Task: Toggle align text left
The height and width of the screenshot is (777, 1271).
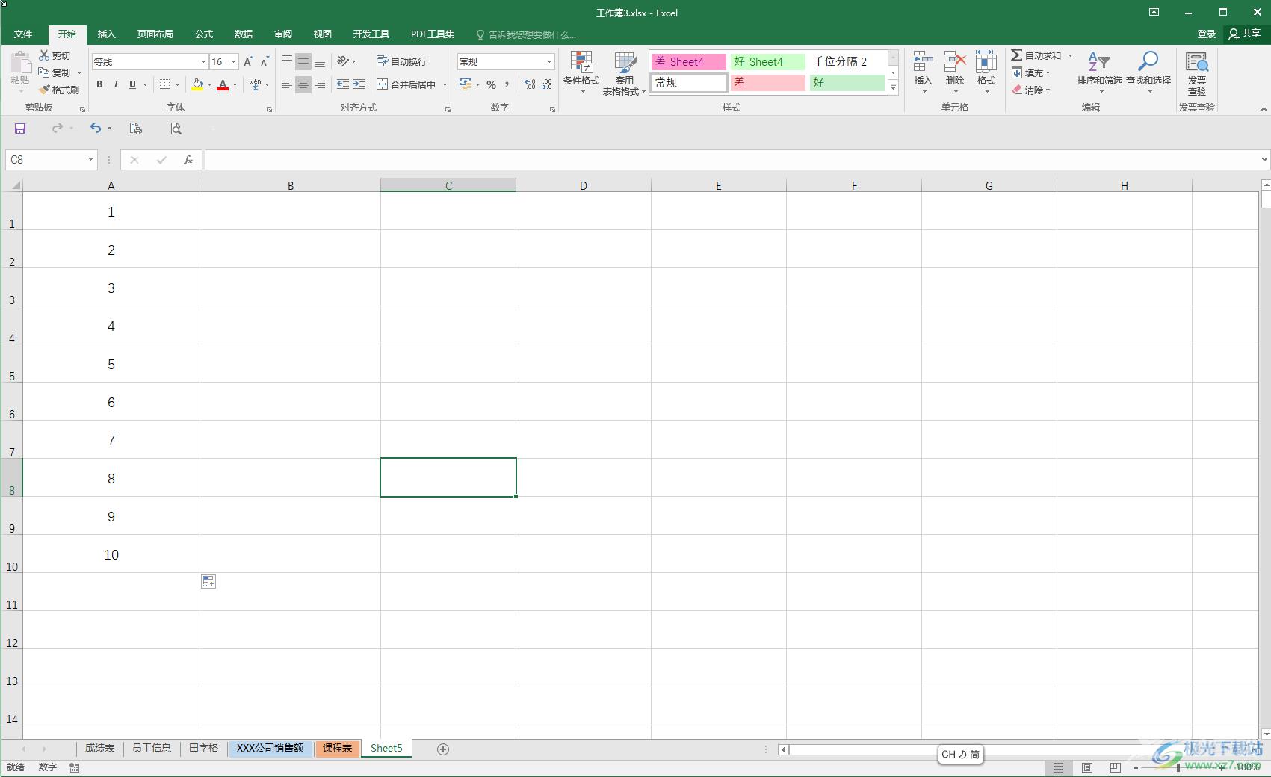Action: pyautogui.click(x=287, y=84)
